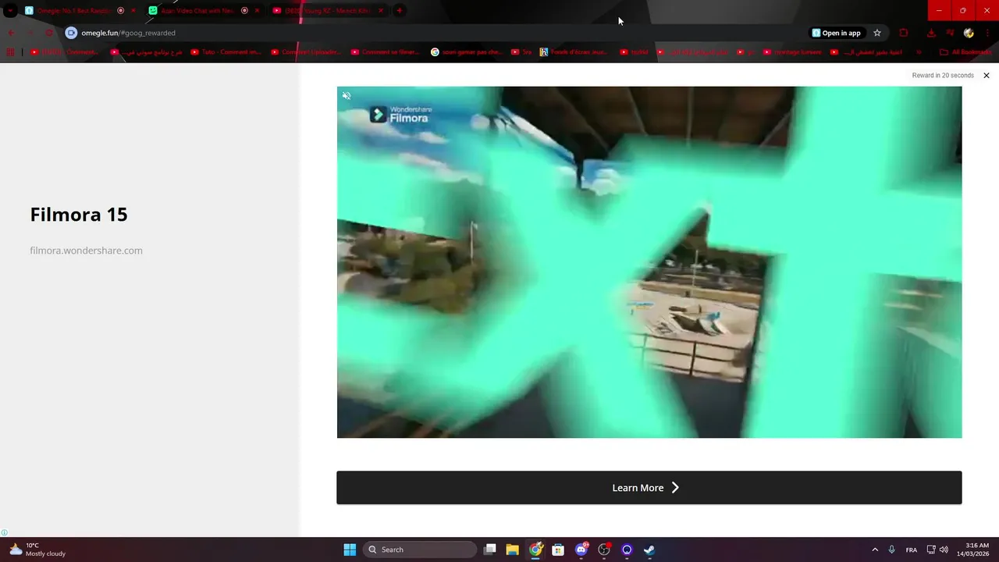The height and width of the screenshot is (562, 999).
Task: Open the browser downloads icon
Action: coord(931,33)
